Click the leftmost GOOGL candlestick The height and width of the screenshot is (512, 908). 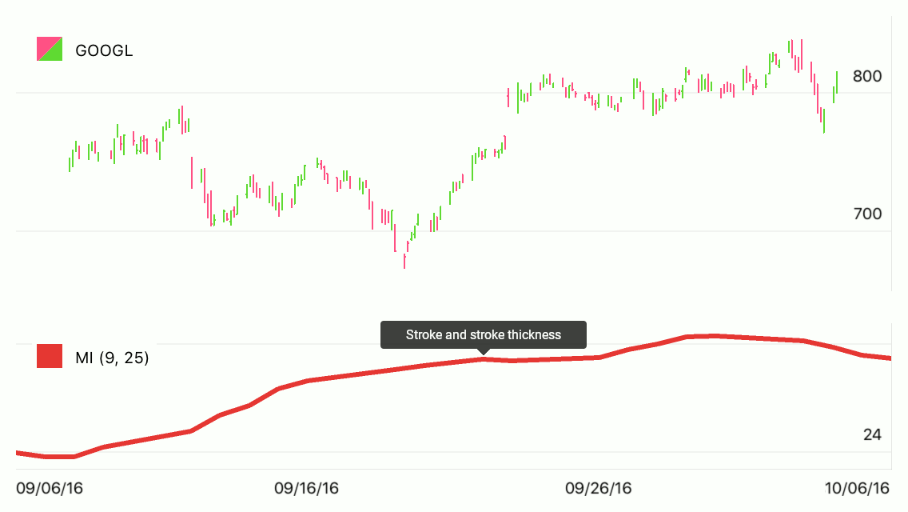[70, 164]
